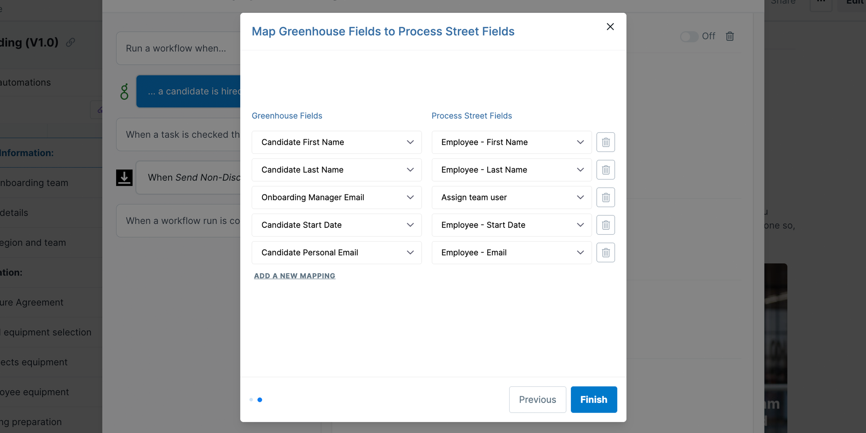Open Employee - Start Date dropdown

coord(511,225)
